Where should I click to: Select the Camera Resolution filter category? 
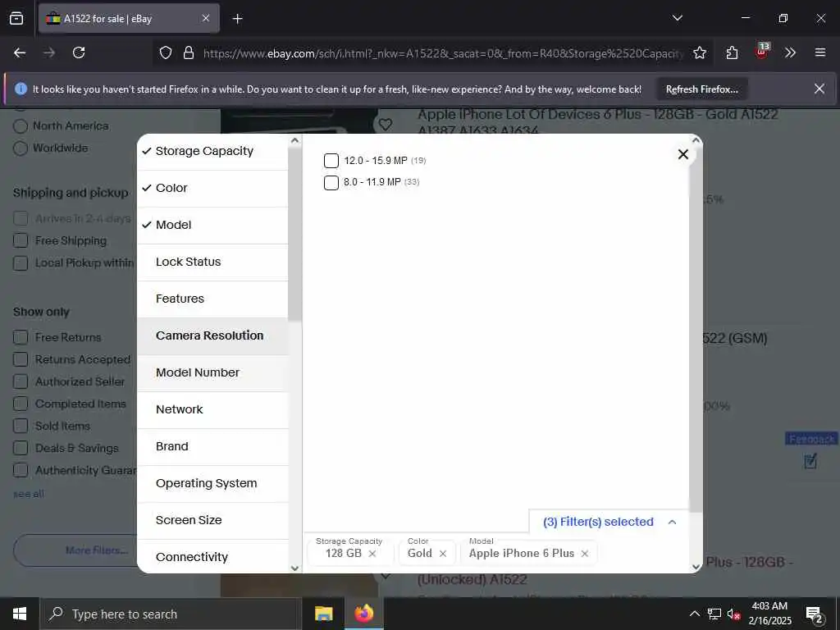(x=212, y=336)
